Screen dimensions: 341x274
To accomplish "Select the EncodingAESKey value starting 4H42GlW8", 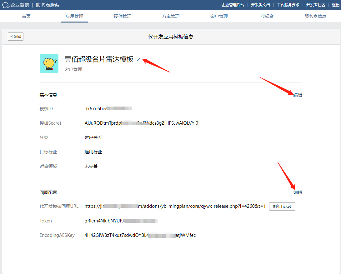I will (140, 235).
